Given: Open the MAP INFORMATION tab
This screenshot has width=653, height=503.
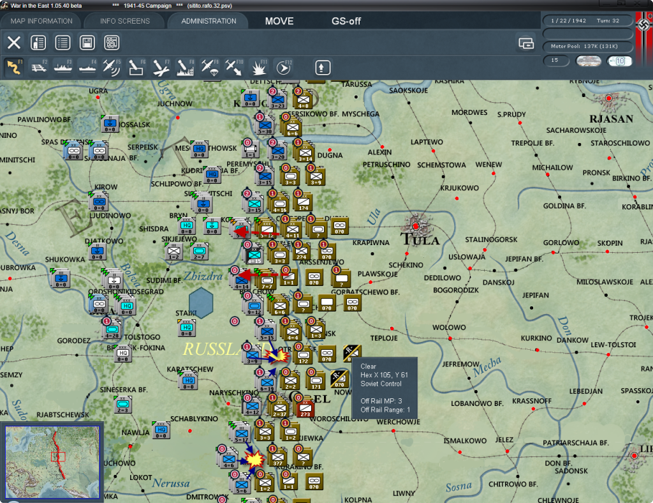Looking at the screenshot, I should [x=41, y=21].
